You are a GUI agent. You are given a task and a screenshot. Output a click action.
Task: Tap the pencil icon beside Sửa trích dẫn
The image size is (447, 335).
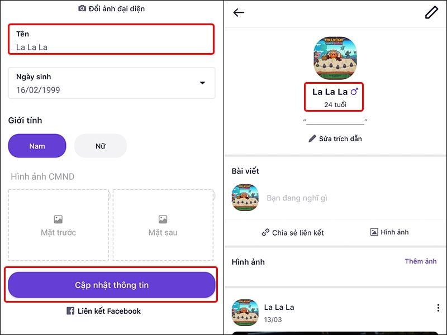click(312, 138)
